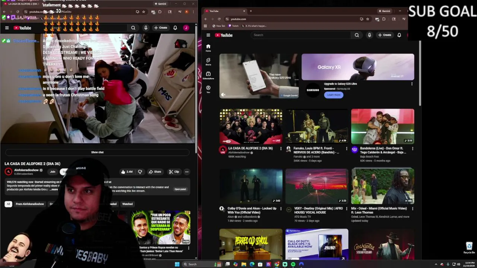
Task: Open notifications bell in right YouTube window
Action: 399,35
